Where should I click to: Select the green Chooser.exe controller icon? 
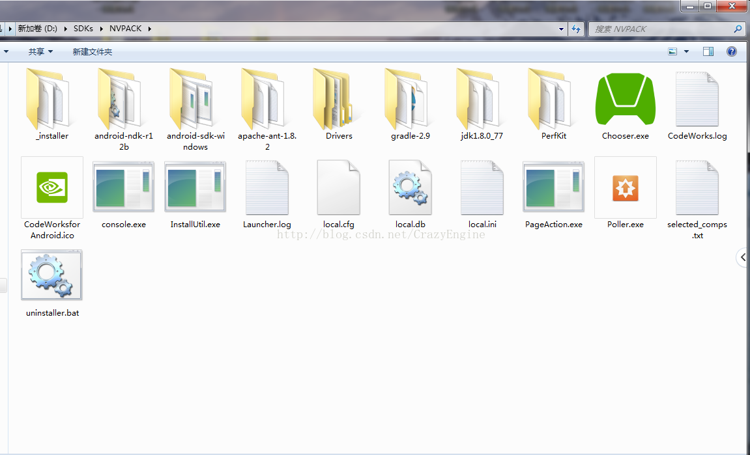pos(626,99)
